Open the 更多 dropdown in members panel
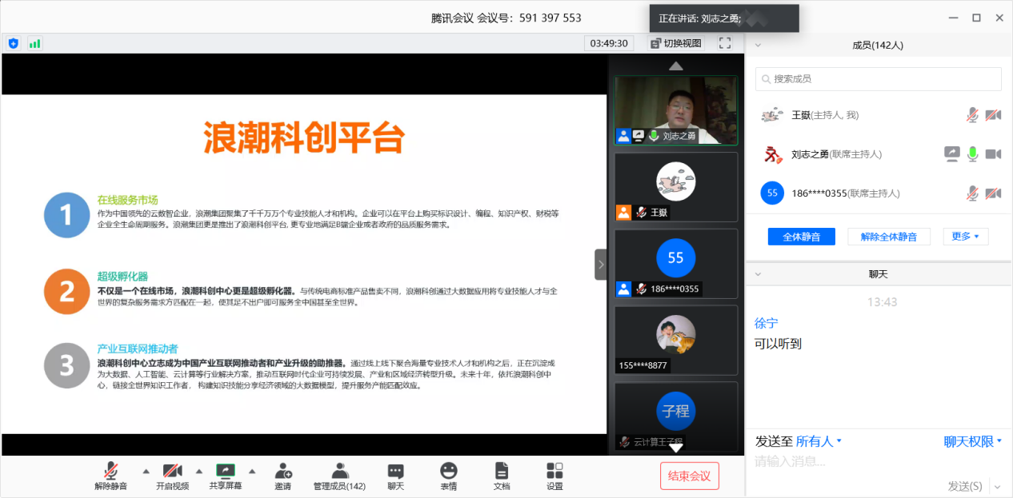Image resolution: width=1013 pixels, height=498 pixels. tap(966, 237)
